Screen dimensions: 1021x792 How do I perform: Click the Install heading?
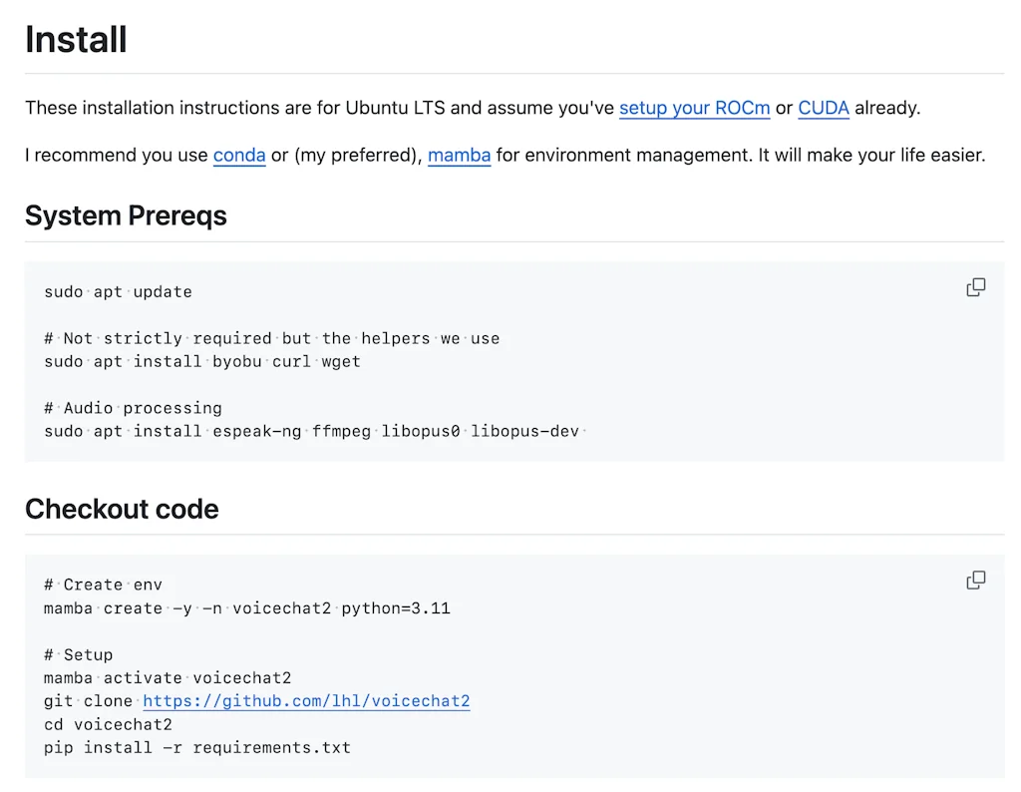pos(76,40)
